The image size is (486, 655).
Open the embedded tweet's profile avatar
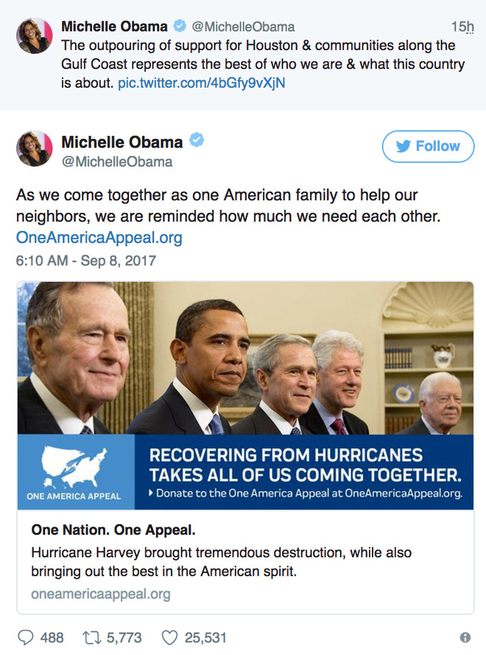coord(35,148)
